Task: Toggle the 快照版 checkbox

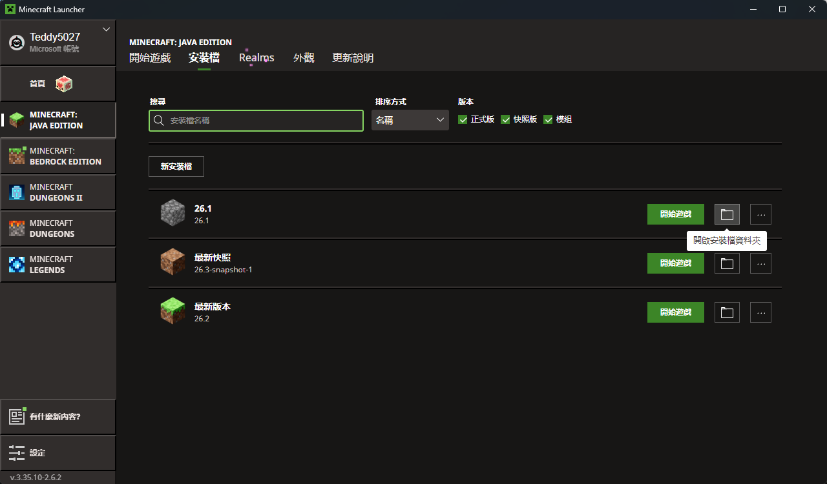Action: (505, 119)
